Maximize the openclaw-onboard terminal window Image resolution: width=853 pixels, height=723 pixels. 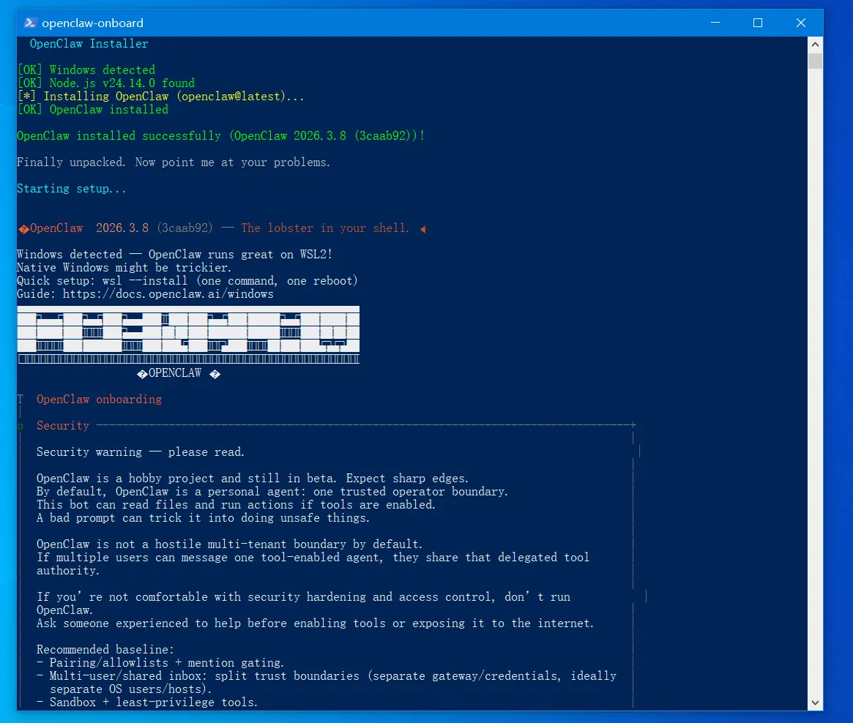click(758, 23)
